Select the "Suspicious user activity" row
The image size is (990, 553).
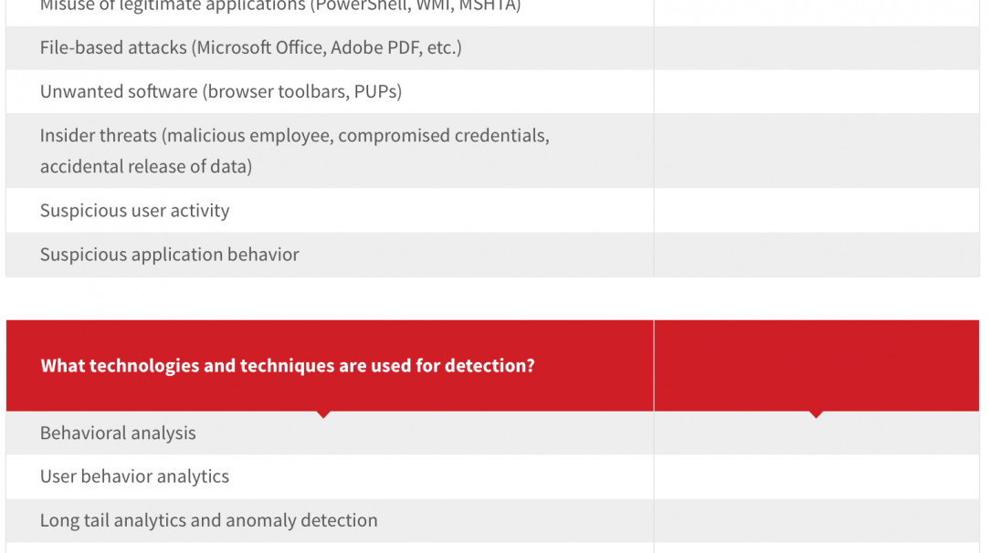coord(134,211)
